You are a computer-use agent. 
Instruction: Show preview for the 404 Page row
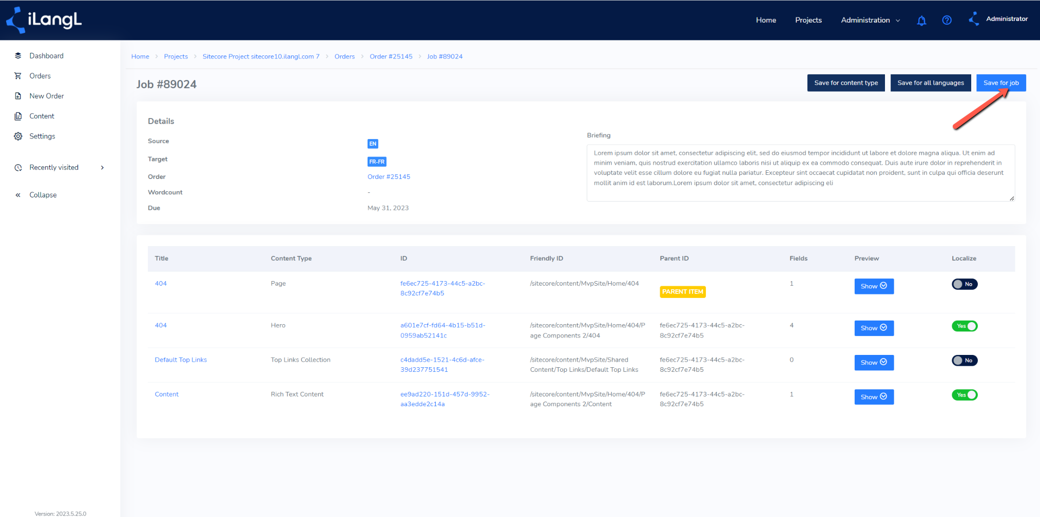click(x=874, y=286)
